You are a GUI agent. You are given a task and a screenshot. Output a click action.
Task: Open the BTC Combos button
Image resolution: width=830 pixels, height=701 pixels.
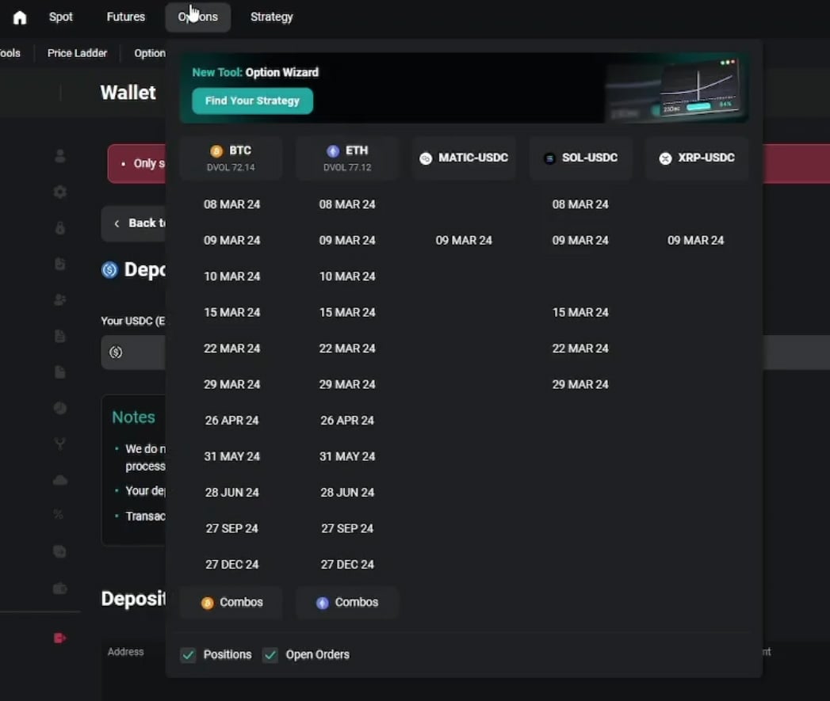point(231,603)
